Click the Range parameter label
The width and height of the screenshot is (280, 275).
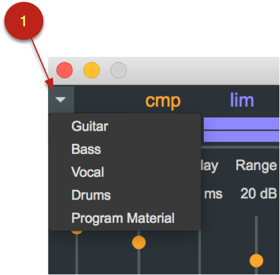pyautogui.click(x=256, y=165)
